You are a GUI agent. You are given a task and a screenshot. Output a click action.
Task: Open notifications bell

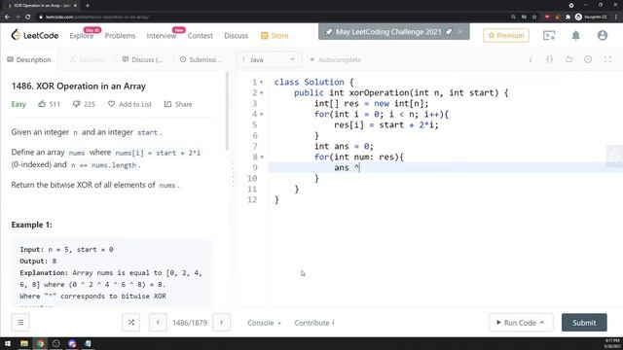tap(575, 35)
